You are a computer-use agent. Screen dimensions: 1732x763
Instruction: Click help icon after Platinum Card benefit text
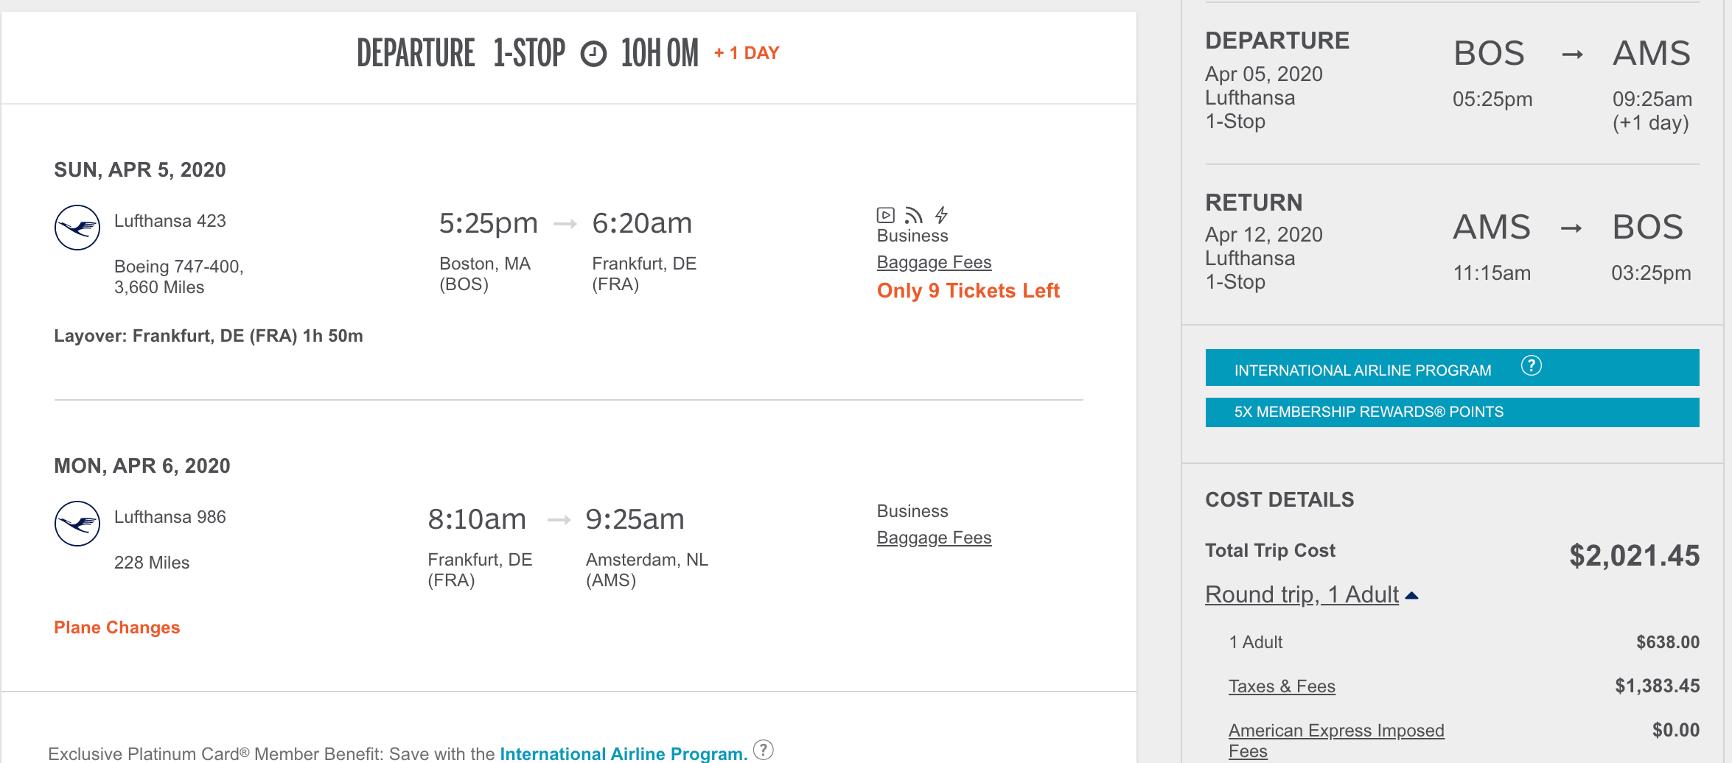point(764,750)
